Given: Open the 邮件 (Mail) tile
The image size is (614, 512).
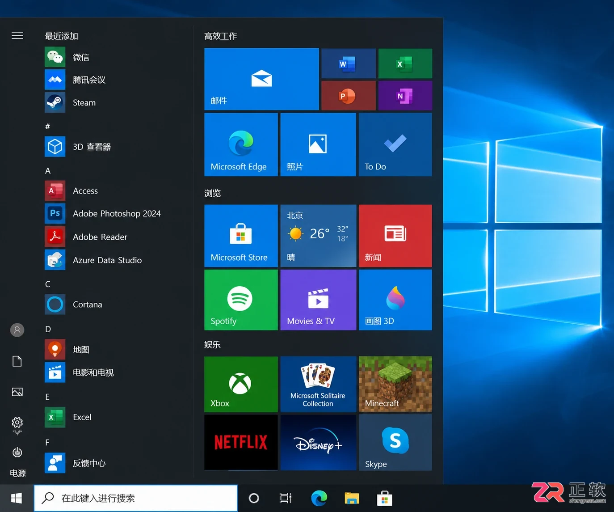Looking at the screenshot, I should [261, 79].
